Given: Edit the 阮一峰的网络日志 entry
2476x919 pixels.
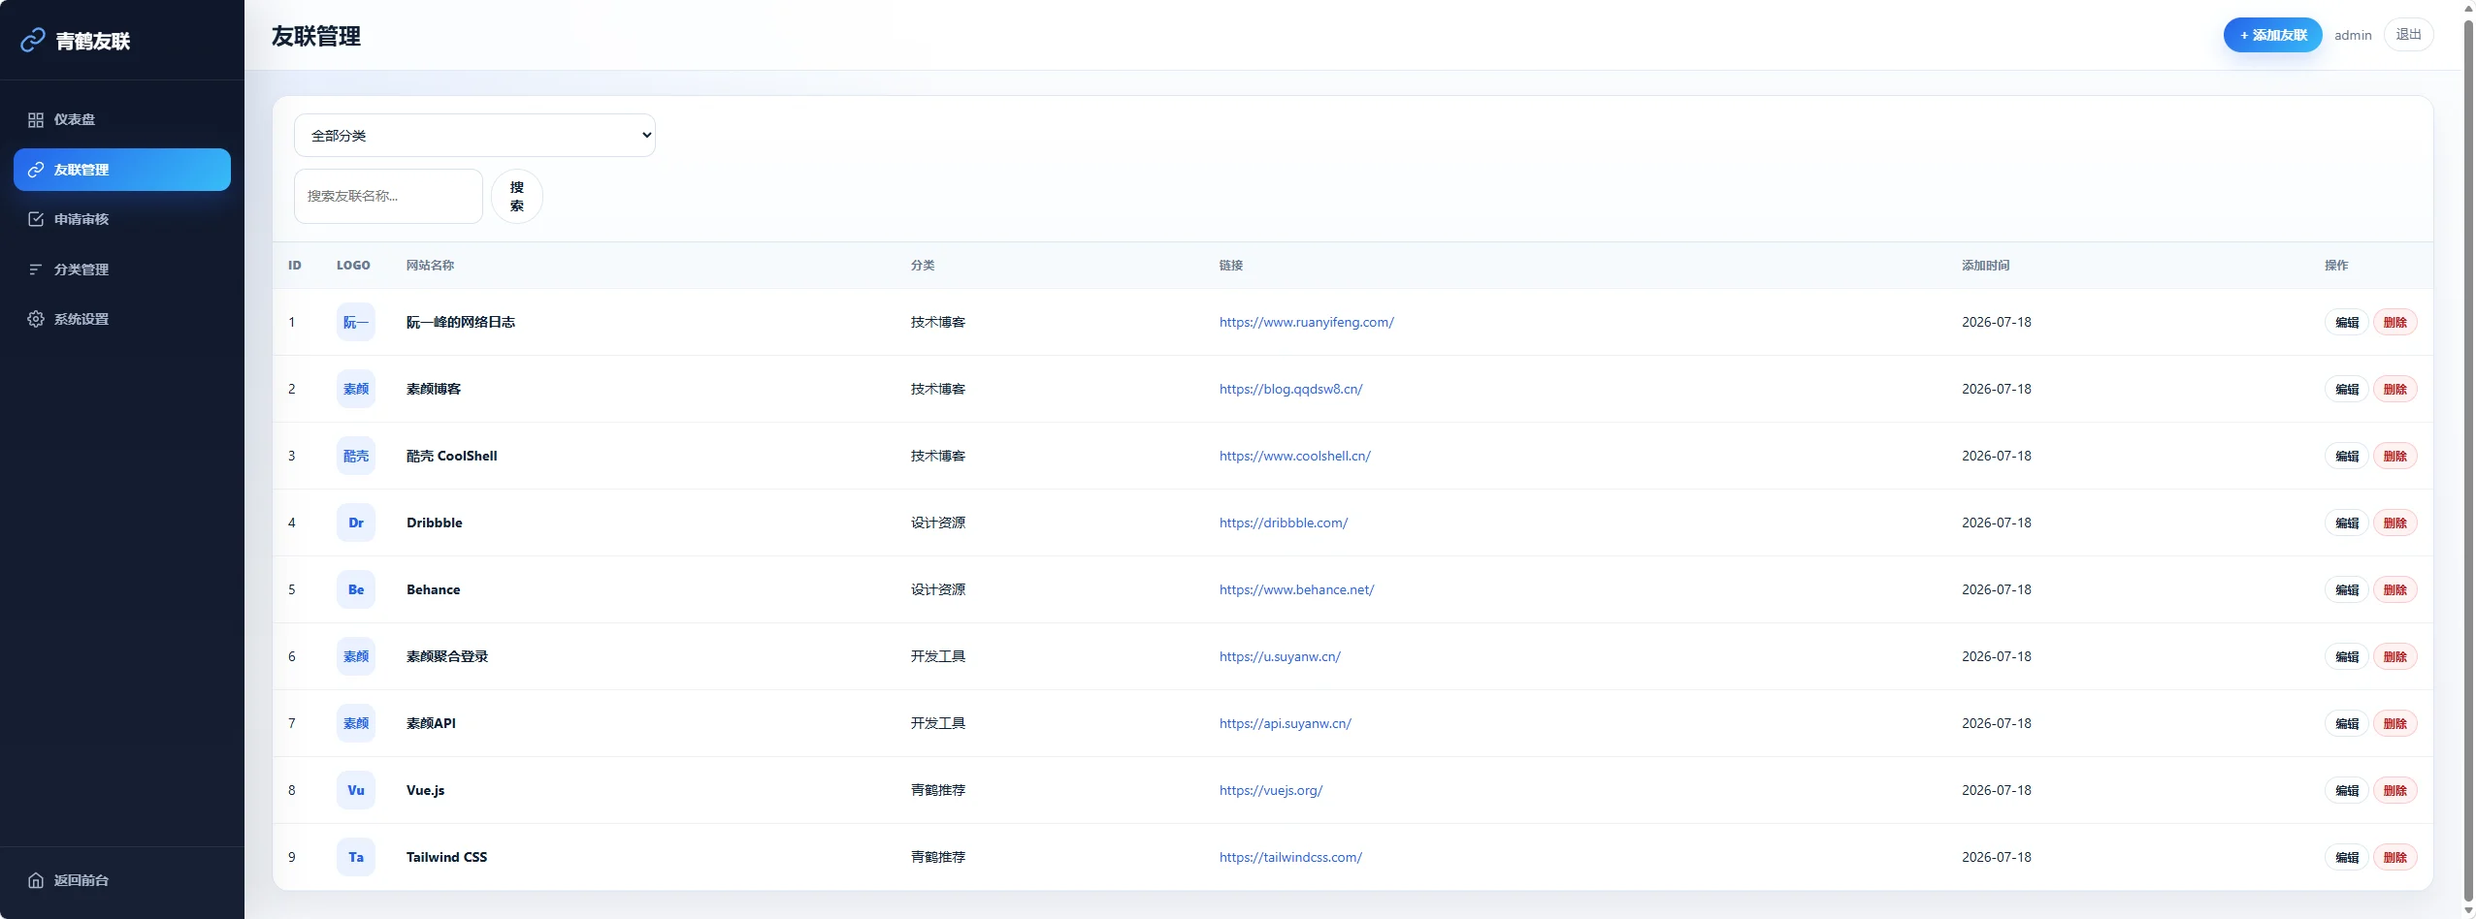Looking at the screenshot, I should [2347, 323].
